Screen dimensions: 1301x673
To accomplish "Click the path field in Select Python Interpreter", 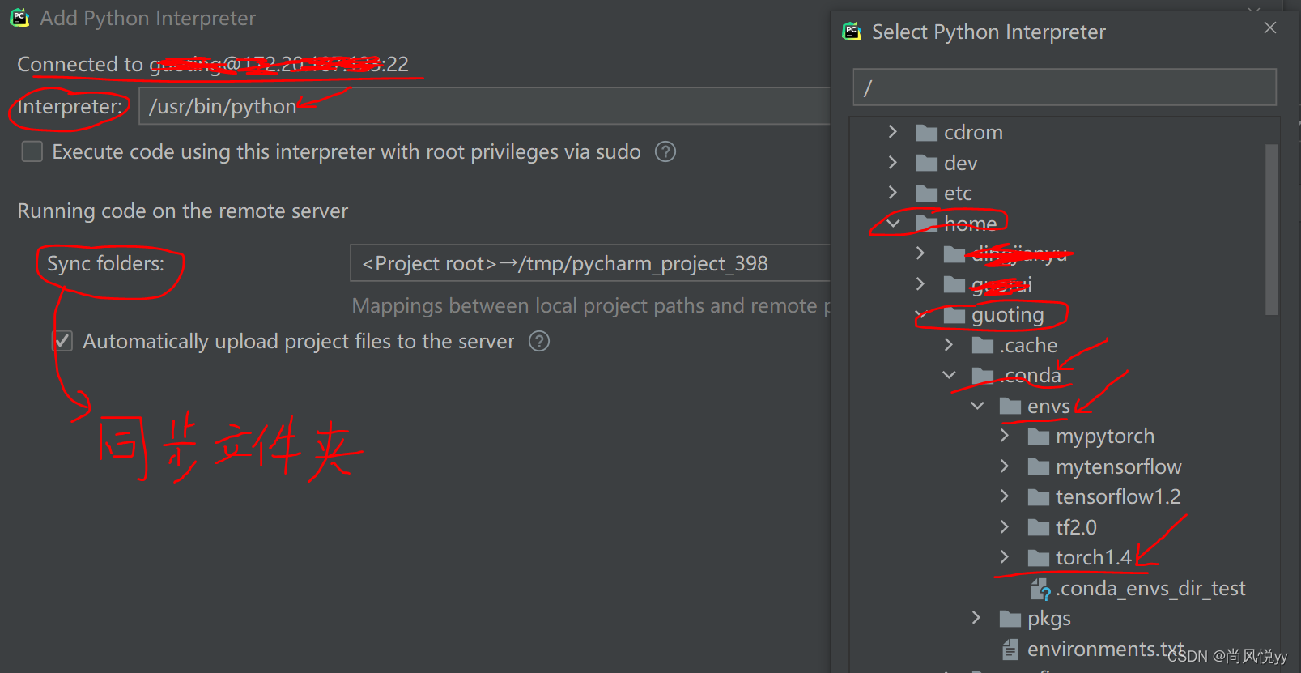I will click(1065, 87).
